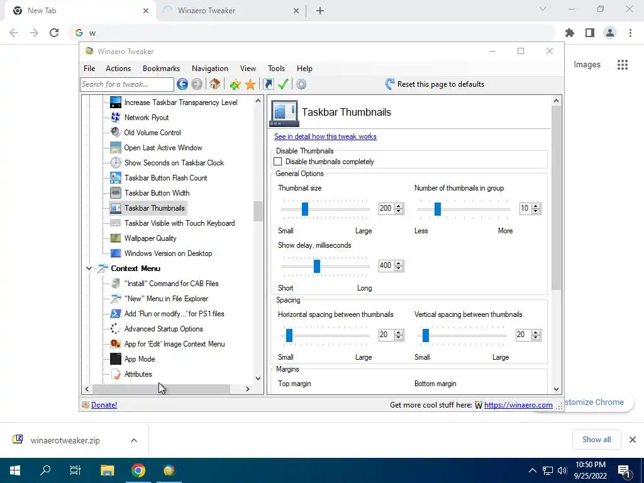Viewport: 644px width, 483px height.
Task: Toggle the Chrome side panel icon
Action: tap(590, 33)
